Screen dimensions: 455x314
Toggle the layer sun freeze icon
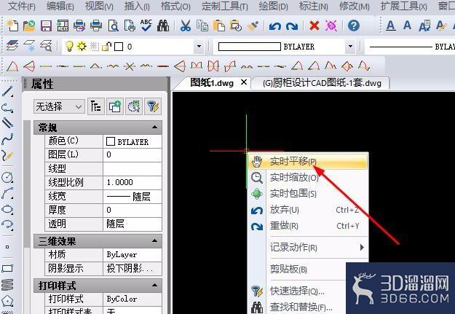coord(82,46)
